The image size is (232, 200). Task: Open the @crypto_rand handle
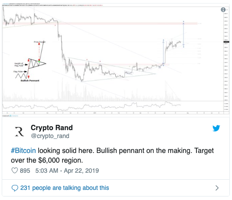pos(50,136)
